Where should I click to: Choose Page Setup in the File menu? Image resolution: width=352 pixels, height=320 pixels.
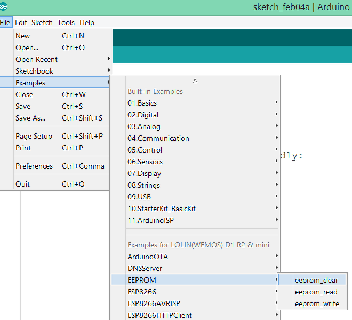pyautogui.click(x=55, y=136)
